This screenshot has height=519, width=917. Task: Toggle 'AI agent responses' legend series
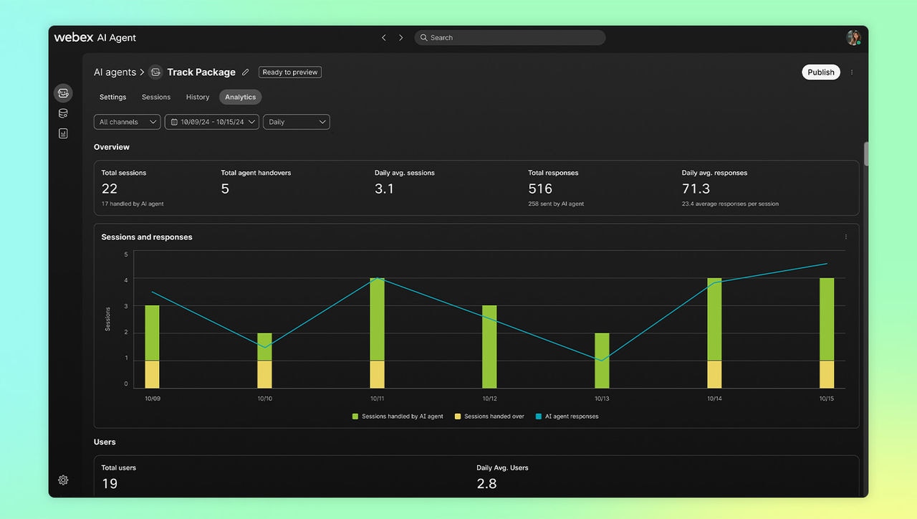point(571,416)
